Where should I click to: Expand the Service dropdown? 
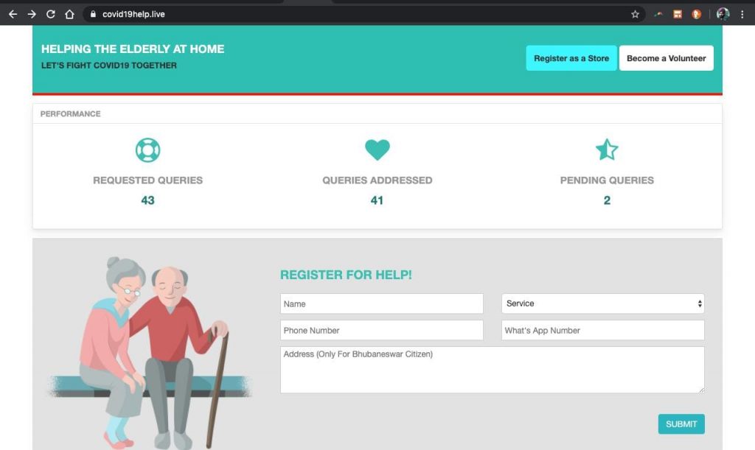(x=602, y=303)
